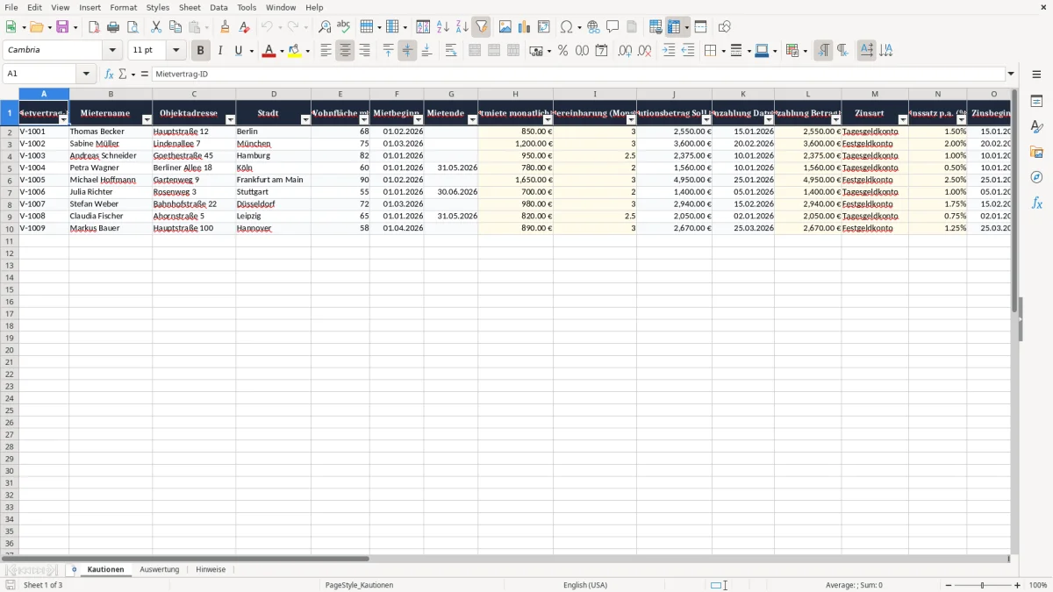Click English (USA) language in status bar
Screen dimensions: 1053x592
point(585,585)
